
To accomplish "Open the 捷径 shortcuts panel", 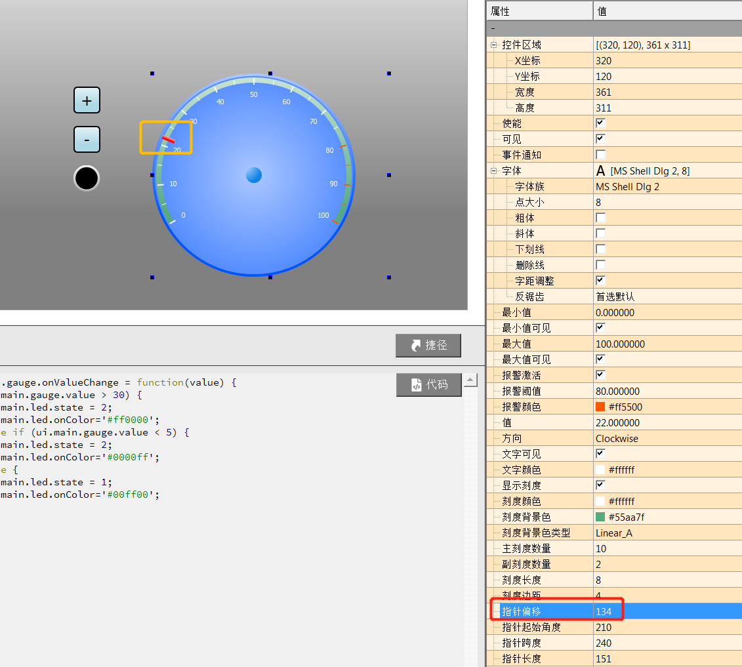I will point(428,346).
